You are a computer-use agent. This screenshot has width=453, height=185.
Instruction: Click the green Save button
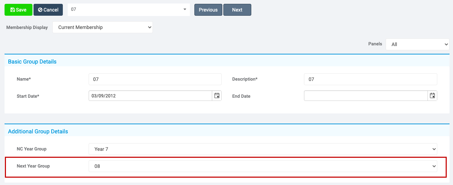coord(18,10)
